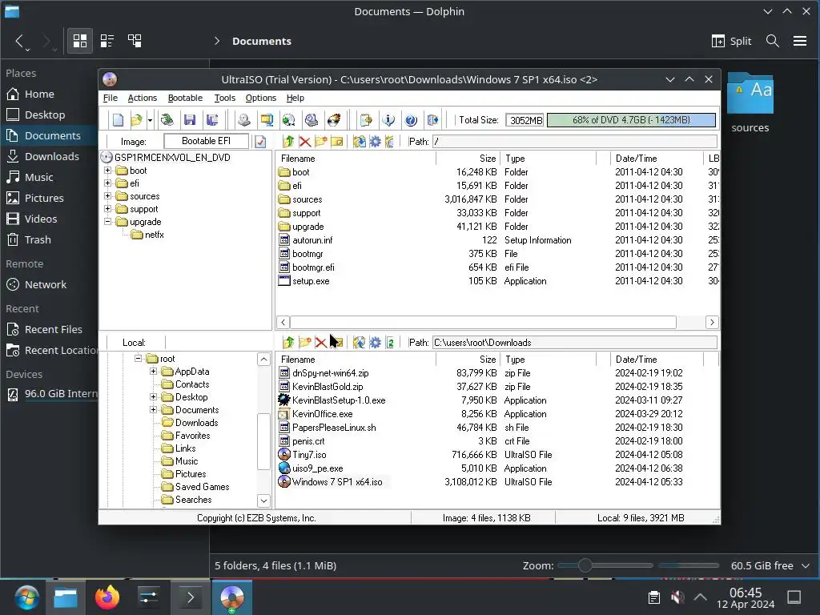
Task: Show hidden system tray icons chevron
Action: pos(700,597)
